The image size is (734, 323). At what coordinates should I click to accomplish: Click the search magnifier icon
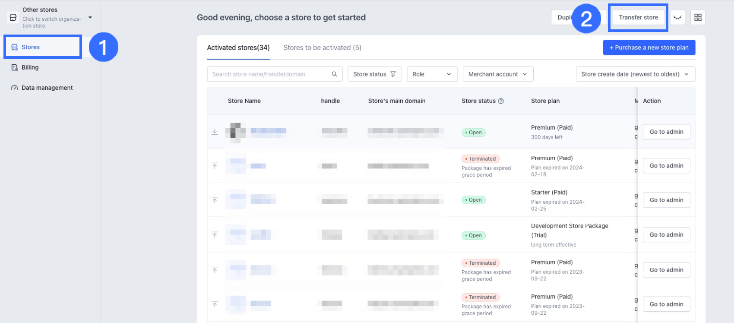pos(334,74)
